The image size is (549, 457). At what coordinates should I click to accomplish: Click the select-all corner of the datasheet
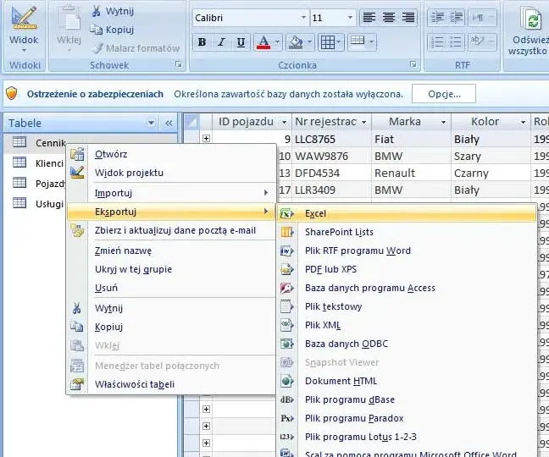(x=191, y=122)
